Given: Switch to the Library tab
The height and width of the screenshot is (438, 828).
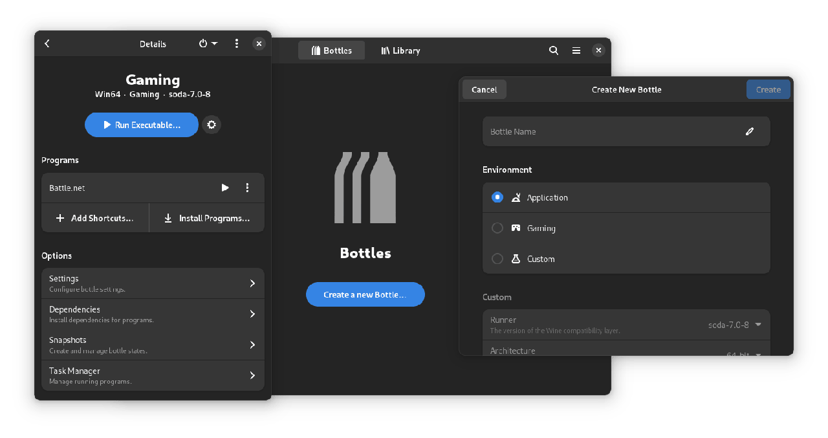Looking at the screenshot, I should click(400, 50).
